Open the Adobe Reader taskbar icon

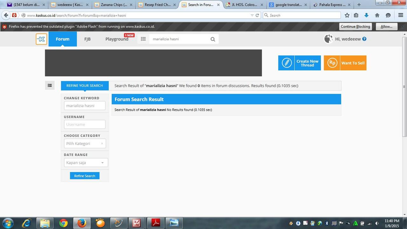pos(155,223)
